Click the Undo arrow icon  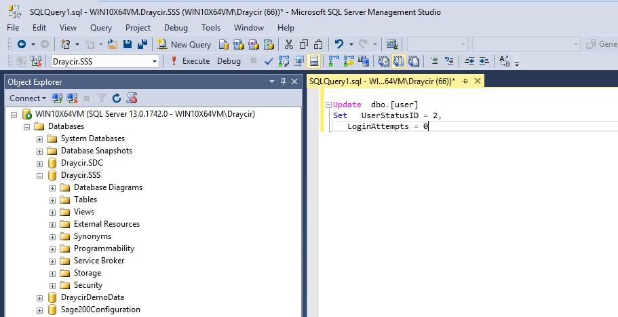coord(339,43)
